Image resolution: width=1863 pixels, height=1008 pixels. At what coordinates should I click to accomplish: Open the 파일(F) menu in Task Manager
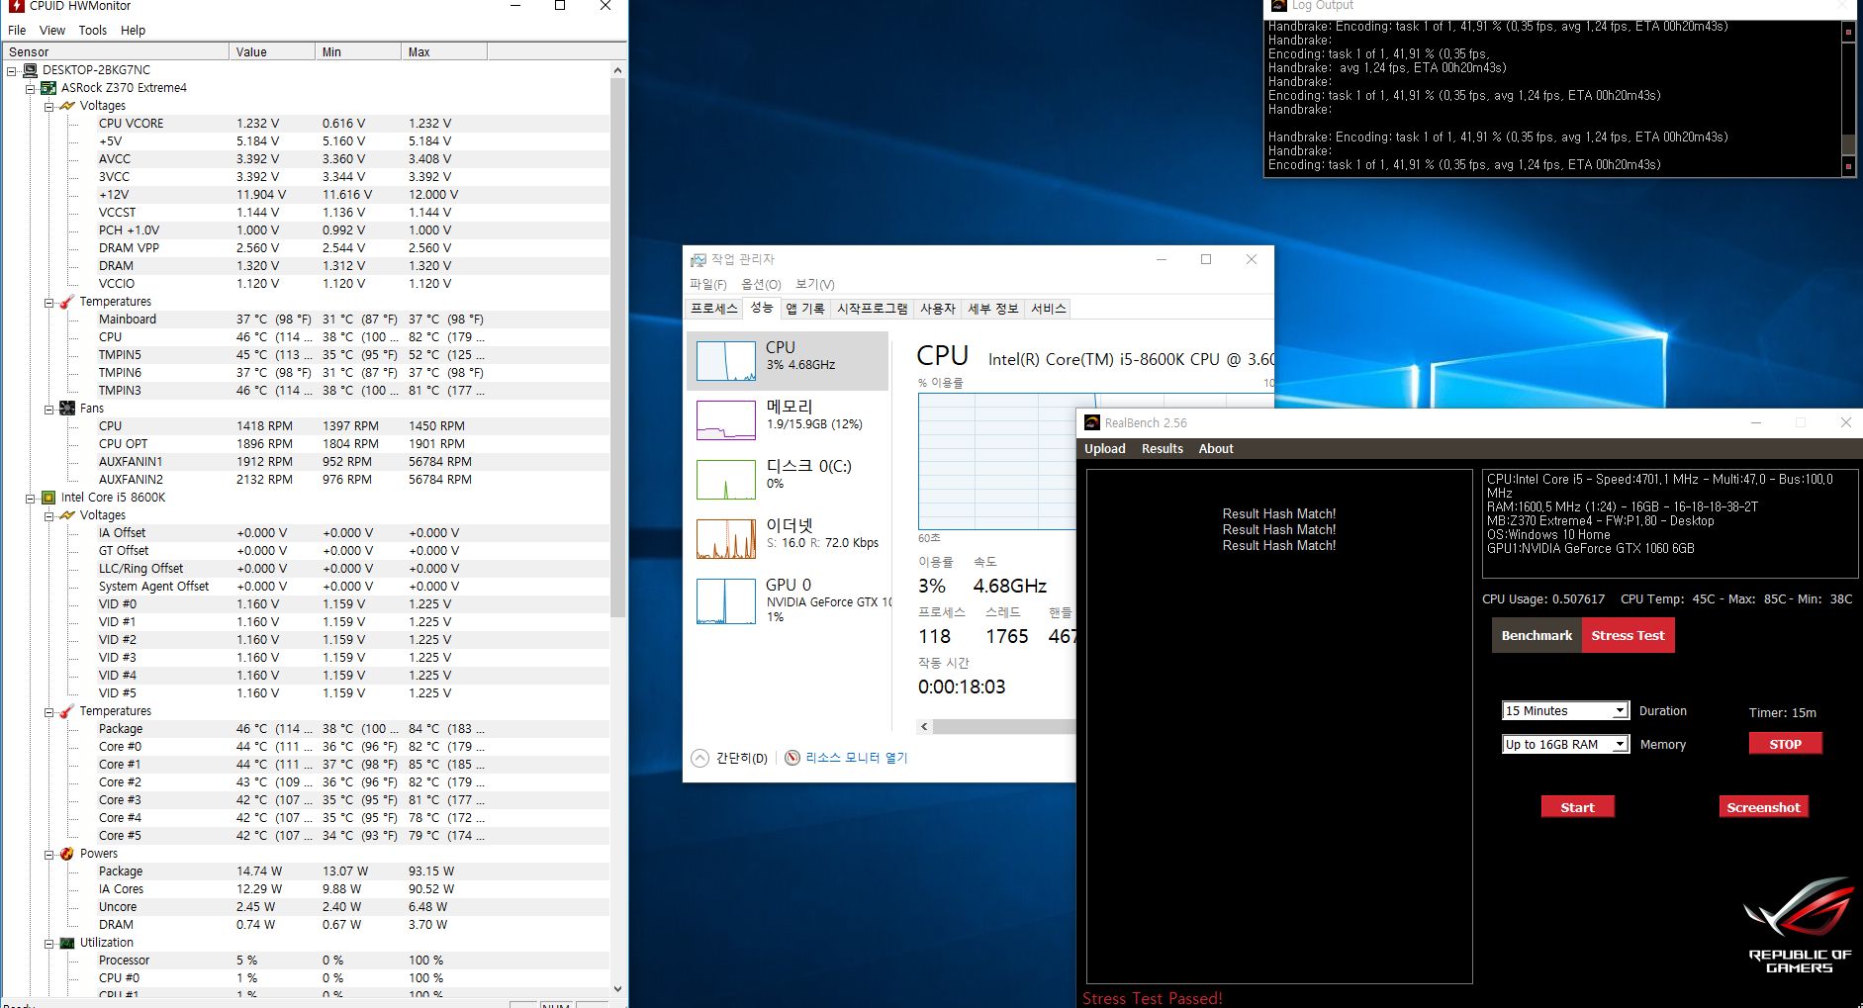coord(708,285)
